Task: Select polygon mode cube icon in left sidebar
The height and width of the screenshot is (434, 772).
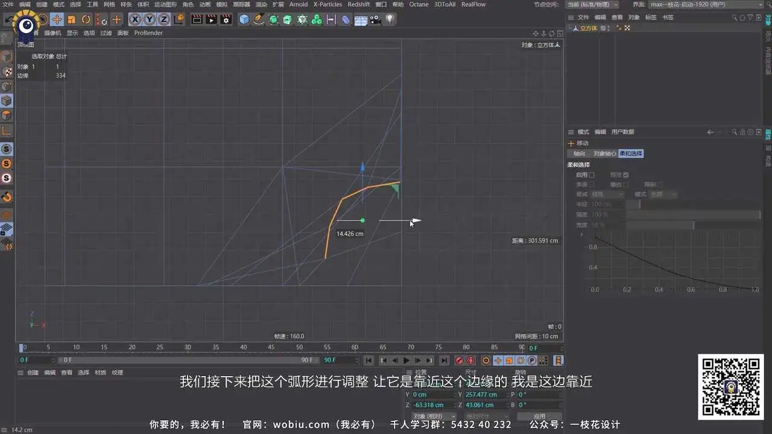Action: [x=7, y=115]
